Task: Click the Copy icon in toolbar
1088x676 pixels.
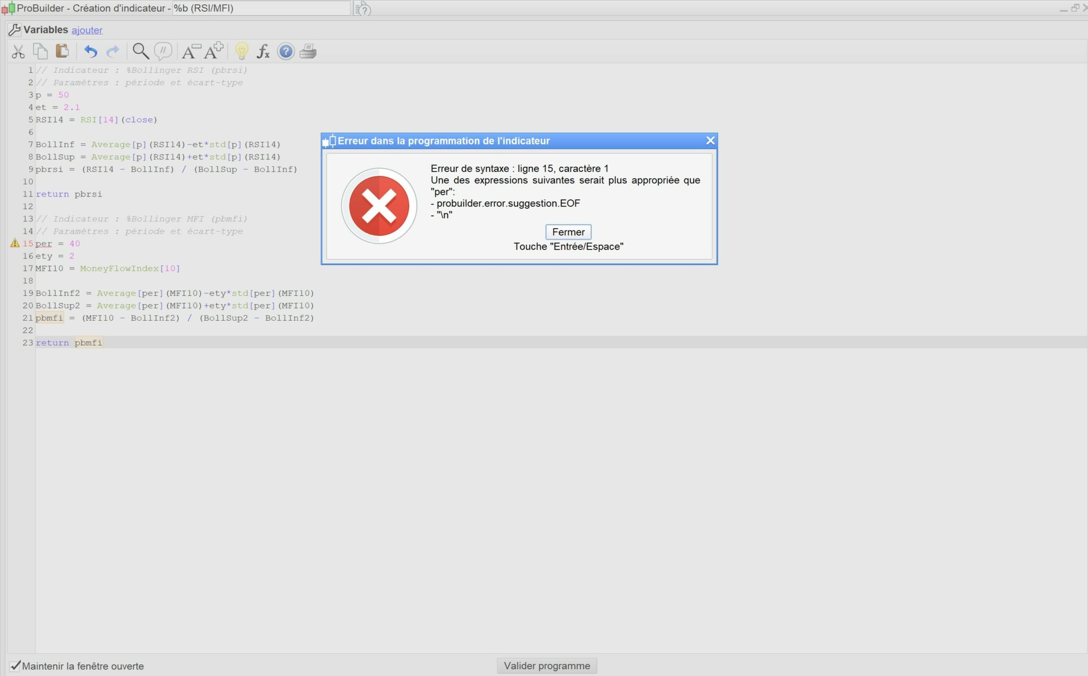Action: coord(40,51)
